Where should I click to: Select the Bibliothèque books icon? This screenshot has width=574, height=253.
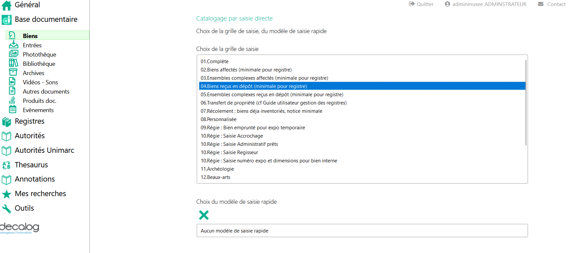tap(14, 63)
